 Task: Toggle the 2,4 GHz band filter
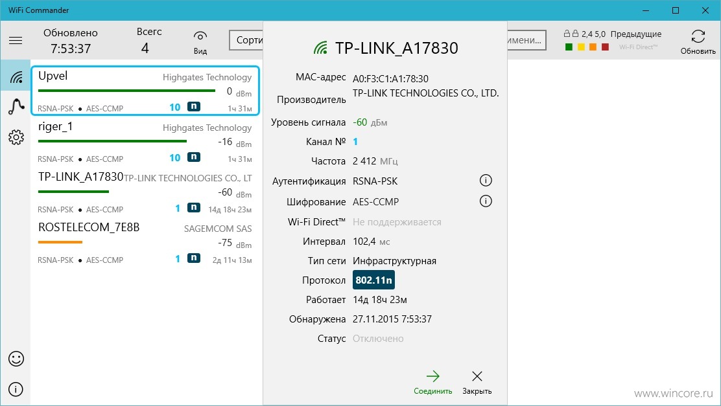587,34
